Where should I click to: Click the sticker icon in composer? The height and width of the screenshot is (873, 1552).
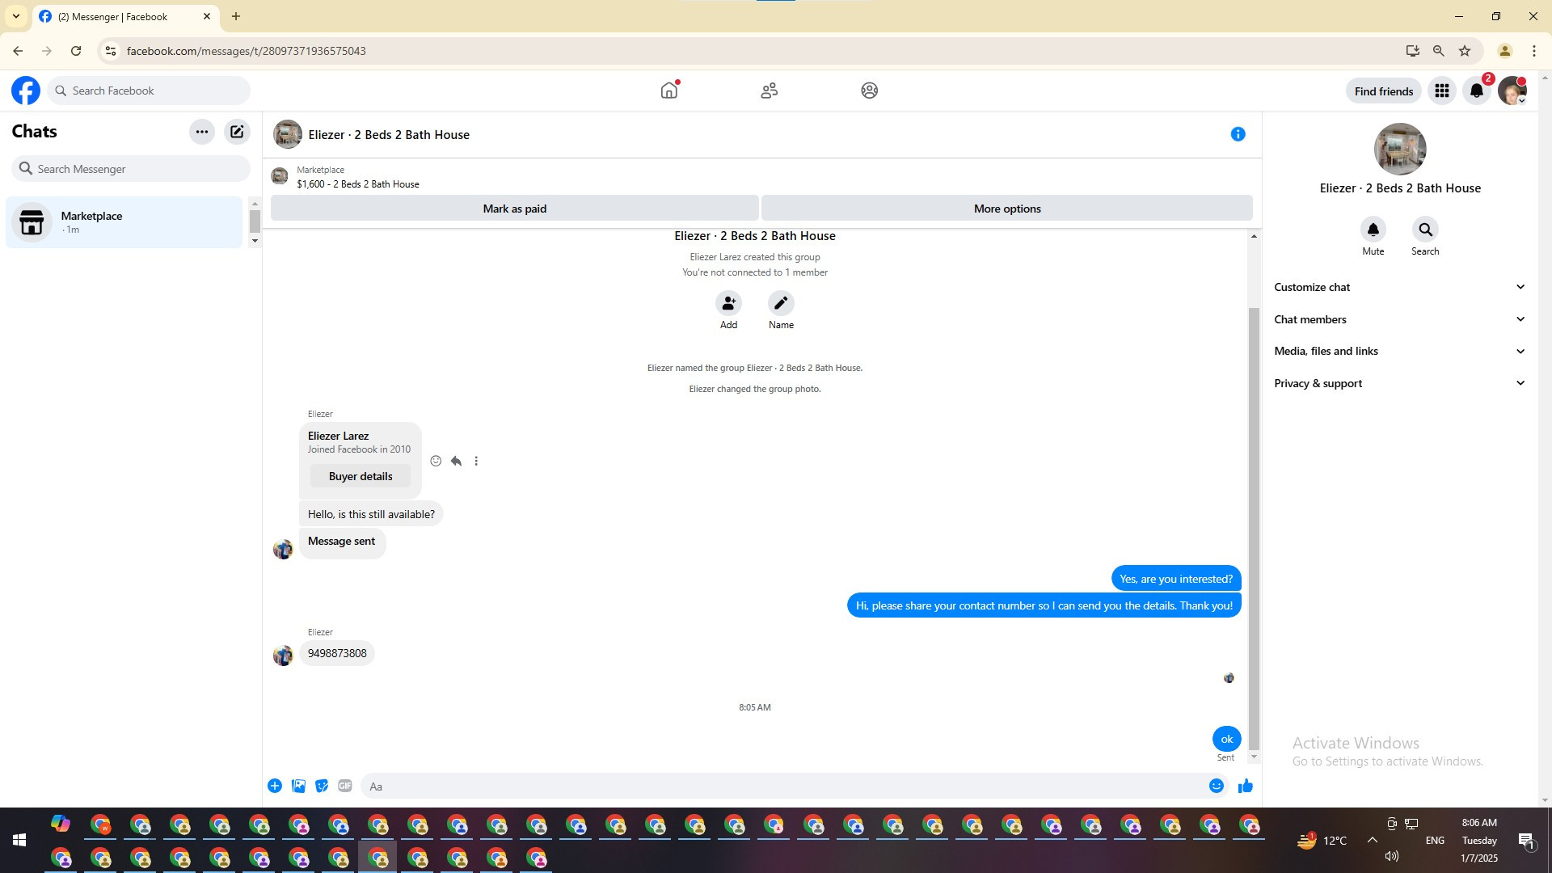(x=322, y=786)
